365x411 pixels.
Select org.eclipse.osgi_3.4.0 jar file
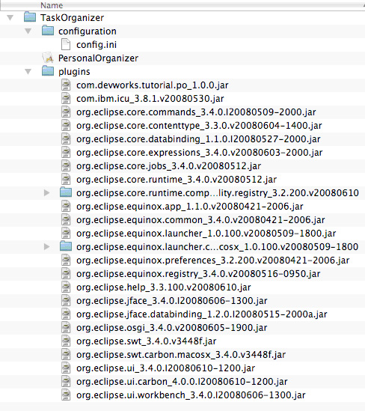click(x=172, y=328)
